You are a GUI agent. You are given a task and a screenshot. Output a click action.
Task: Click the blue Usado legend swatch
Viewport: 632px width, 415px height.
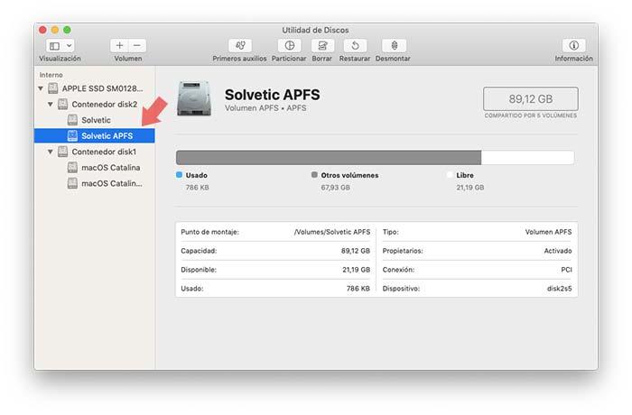click(180, 175)
